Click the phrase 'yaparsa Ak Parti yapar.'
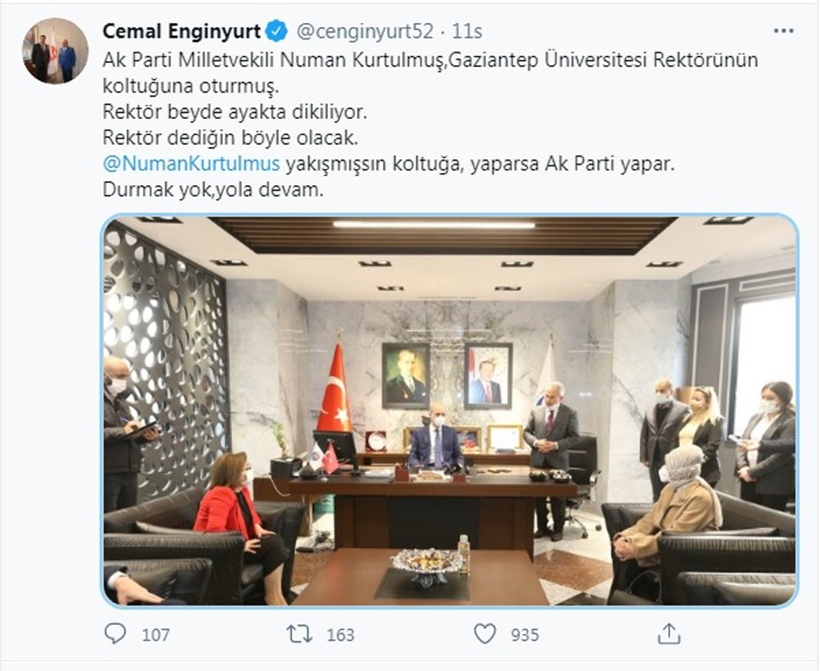The width and height of the screenshot is (820, 671). [x=572, y=164]
